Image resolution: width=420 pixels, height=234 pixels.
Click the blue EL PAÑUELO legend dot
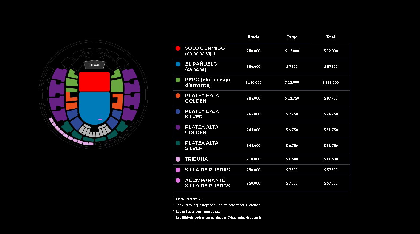click(x=178, y=64)
